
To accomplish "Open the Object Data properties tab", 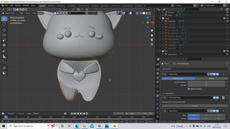I will tap(158, 112).
